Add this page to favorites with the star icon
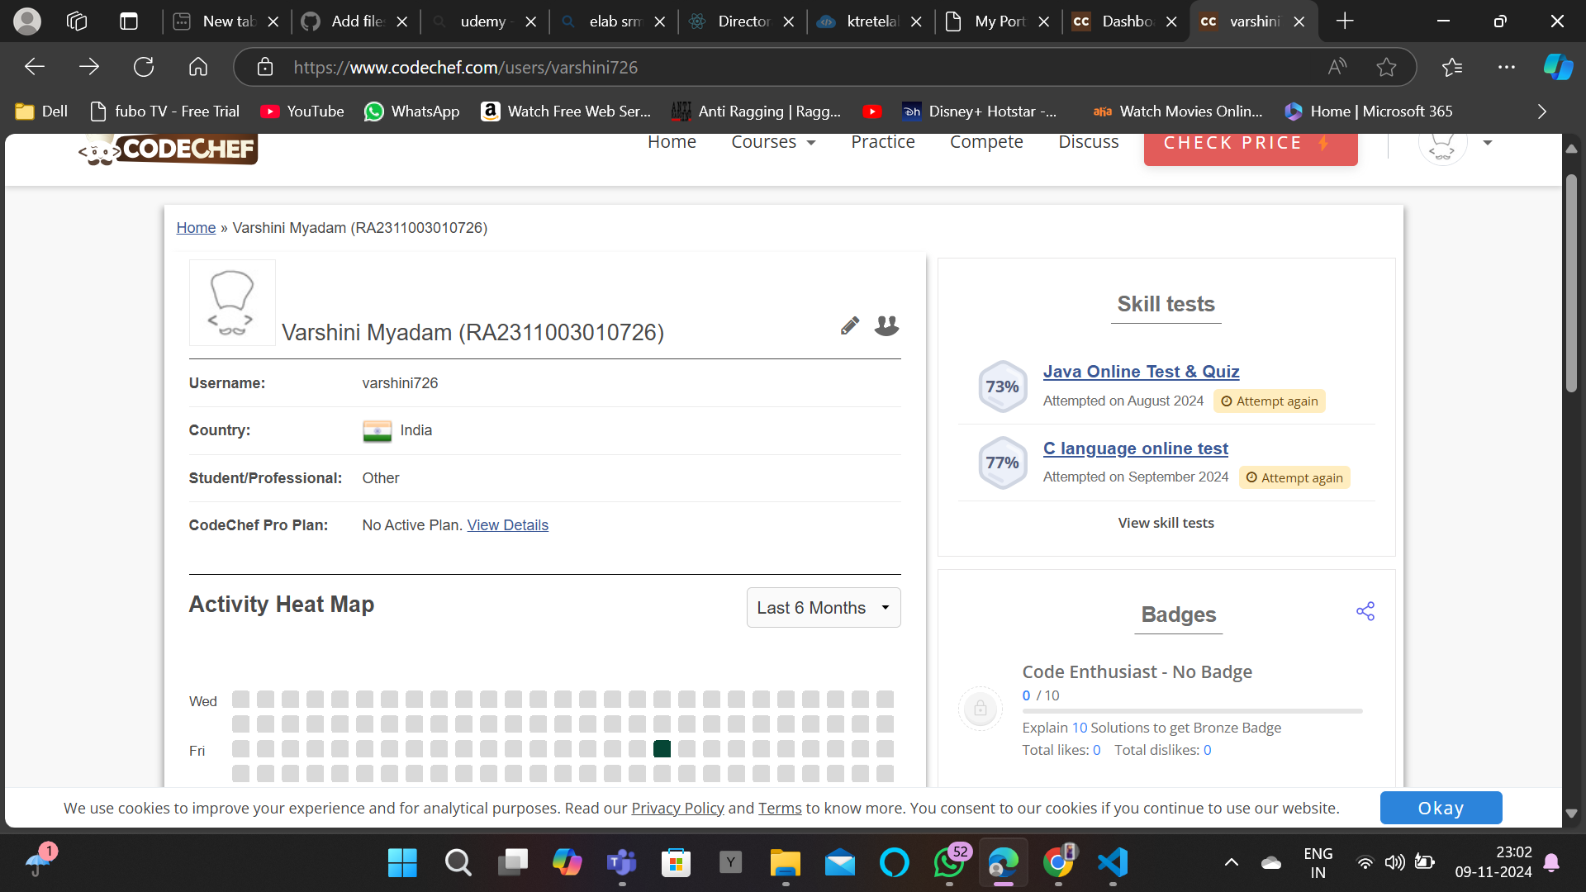This screenshot has height=892, width=1586. pyautogui.click(x=1386, y=67)
